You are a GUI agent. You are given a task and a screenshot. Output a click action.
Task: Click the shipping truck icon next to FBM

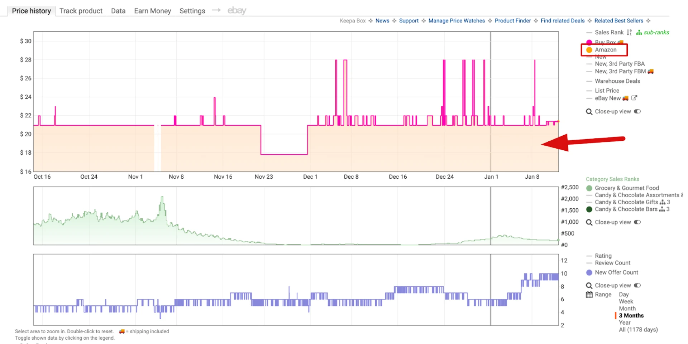click(650, 71)
